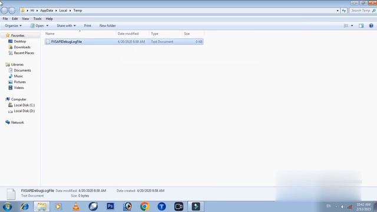Click the Back navigation button

[x=4, y=11]
